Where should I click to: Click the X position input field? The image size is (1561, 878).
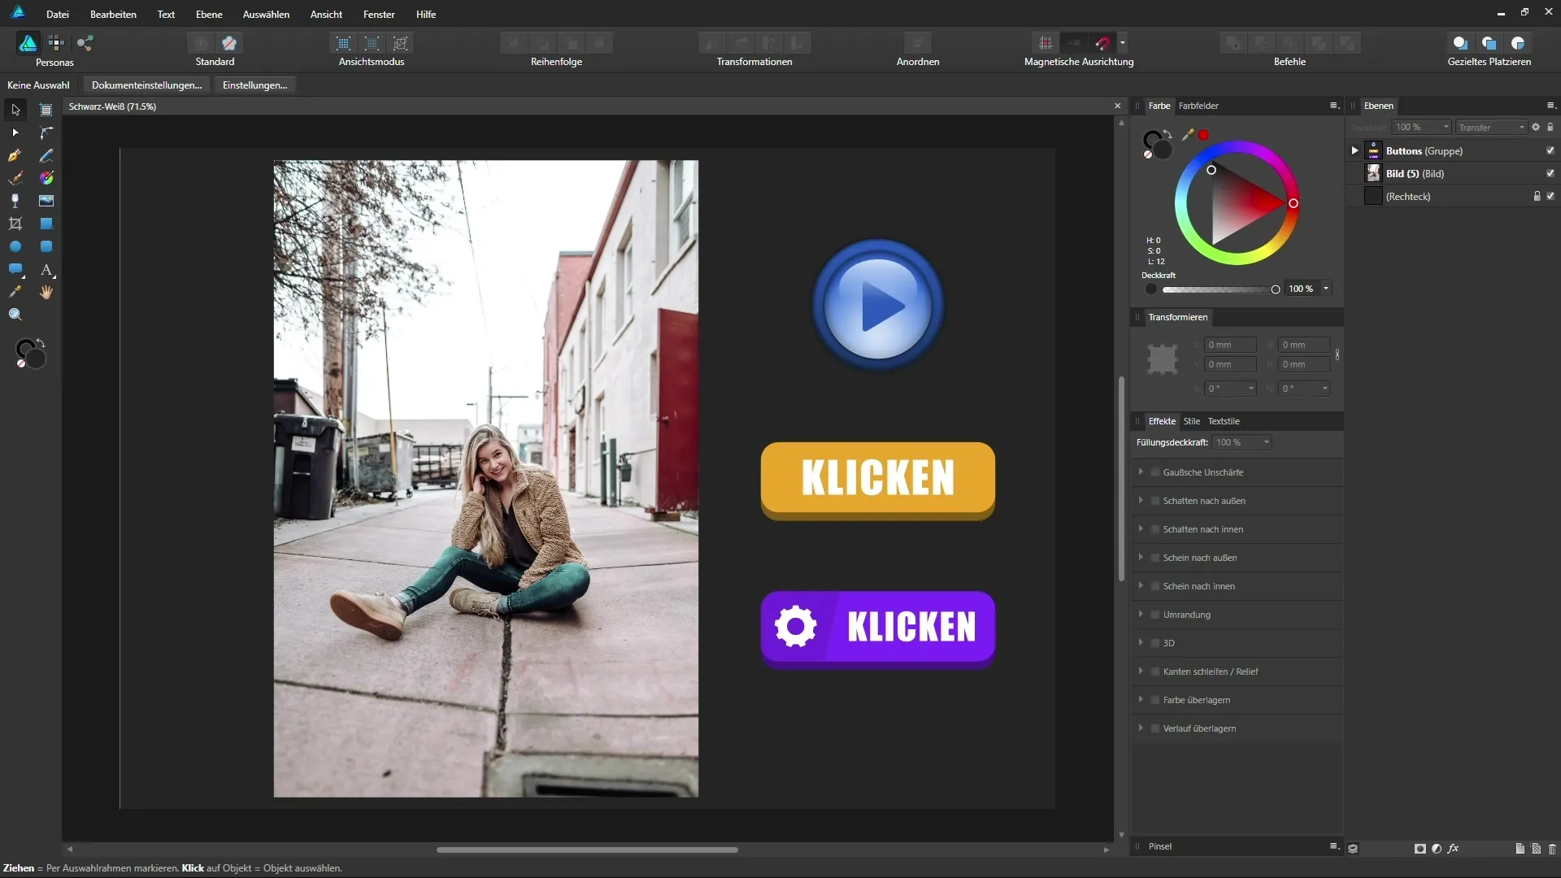tap(1229, 346)
